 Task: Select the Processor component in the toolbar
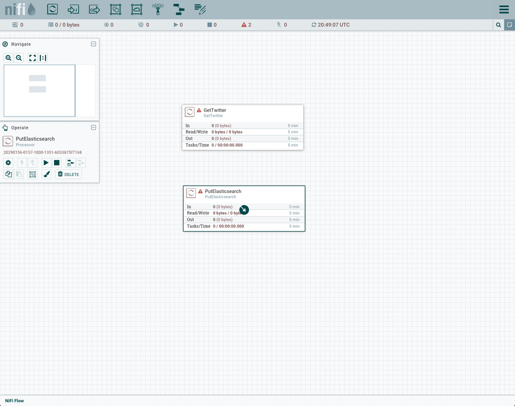[x=53, y=9]
